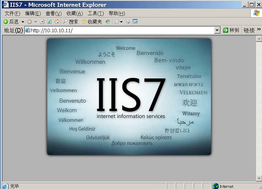The image size is (262, 189).
Task: Click the History/media toolbar icon
Action: pos(108,22)
